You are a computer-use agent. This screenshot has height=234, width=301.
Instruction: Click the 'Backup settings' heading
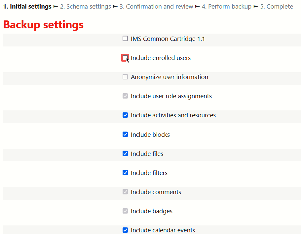pyautogui.click(x=43, y=25)
